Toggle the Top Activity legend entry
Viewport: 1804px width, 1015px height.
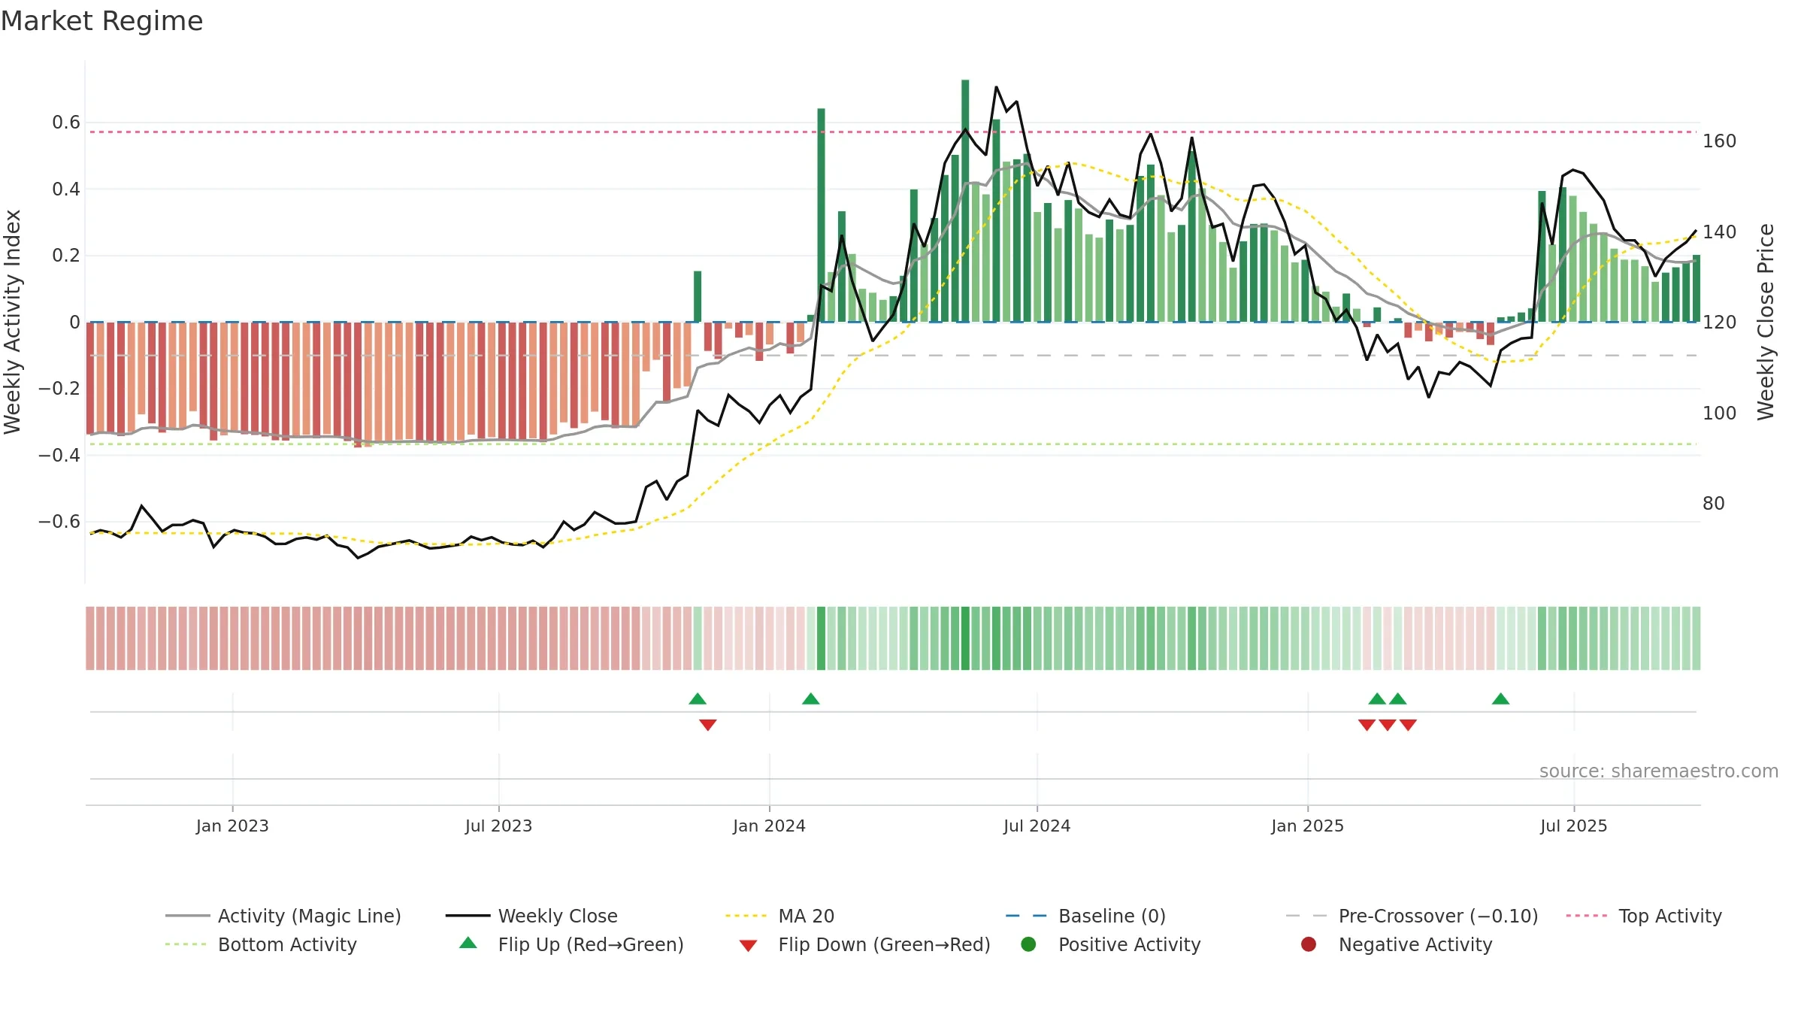pyautogui.click(x=1644, y=916)
